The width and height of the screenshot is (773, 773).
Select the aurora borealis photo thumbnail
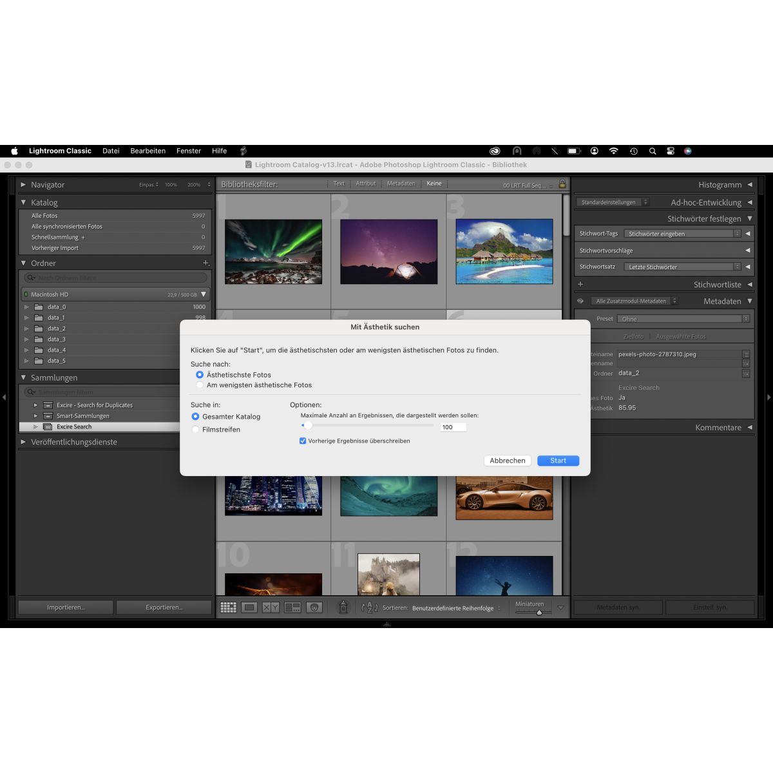[x=273, y=252]
